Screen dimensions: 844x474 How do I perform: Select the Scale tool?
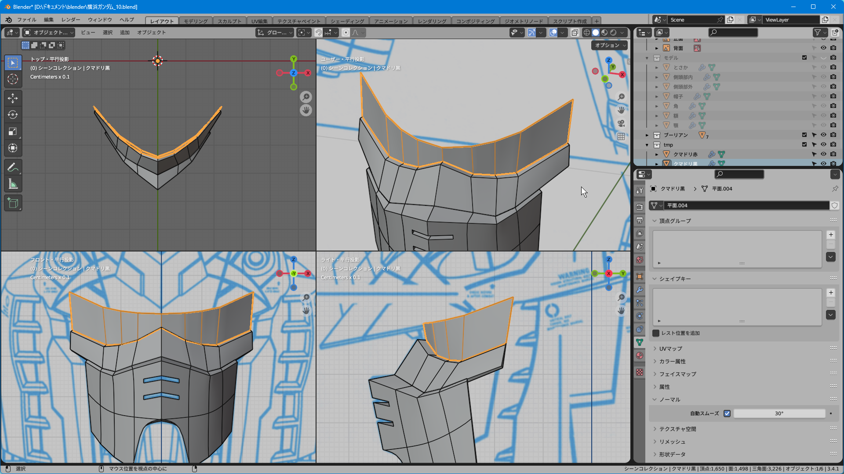pos(13,131)
